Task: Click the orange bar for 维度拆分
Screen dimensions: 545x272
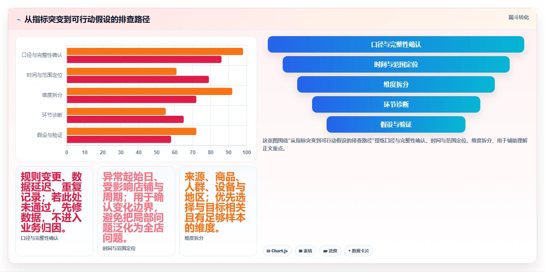Action: (x=149, y=91)
